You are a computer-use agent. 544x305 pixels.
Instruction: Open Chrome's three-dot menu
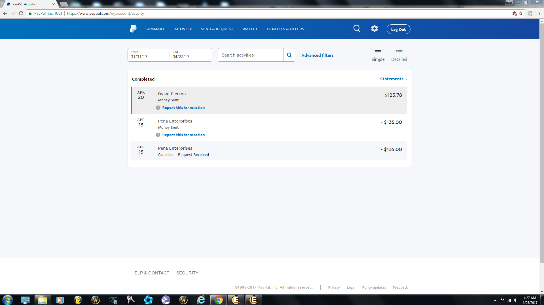(x=539, y=13)
